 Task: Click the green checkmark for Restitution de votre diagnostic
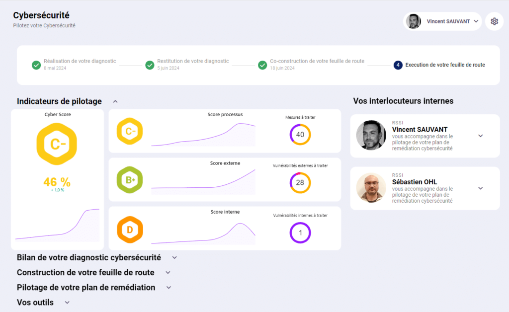point(150,65)
